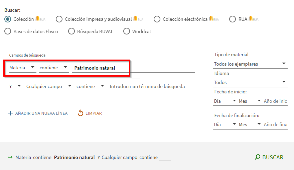The width and height of the screenshot is (294, 170).
Task: Select the Worldcat radio option
Action: 126,31
